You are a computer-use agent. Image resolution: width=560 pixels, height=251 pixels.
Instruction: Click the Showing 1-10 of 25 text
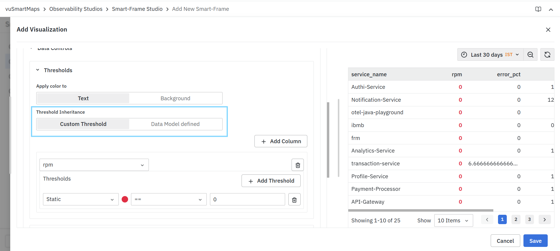(x=376, y=220)
